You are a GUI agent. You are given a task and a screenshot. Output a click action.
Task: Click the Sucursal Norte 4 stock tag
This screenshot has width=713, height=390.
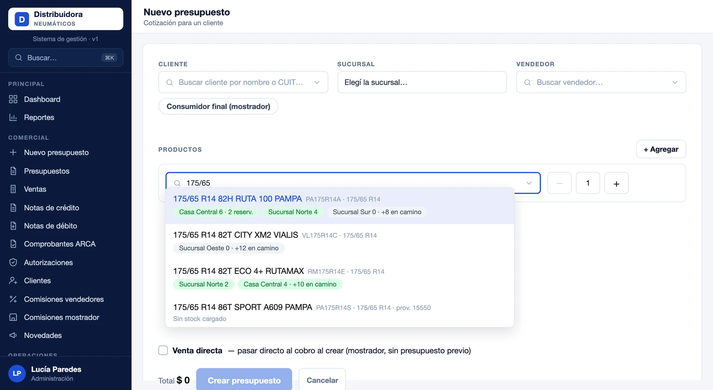(x=293, y=212)
